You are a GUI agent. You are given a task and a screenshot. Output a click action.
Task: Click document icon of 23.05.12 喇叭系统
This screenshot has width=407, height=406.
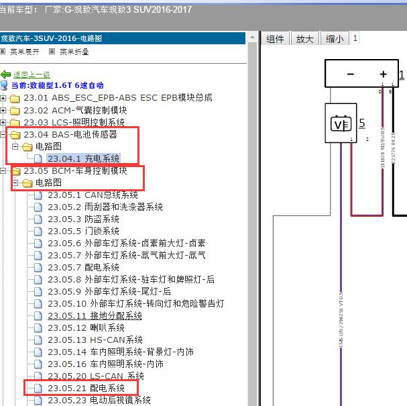(x=38, y=327)
